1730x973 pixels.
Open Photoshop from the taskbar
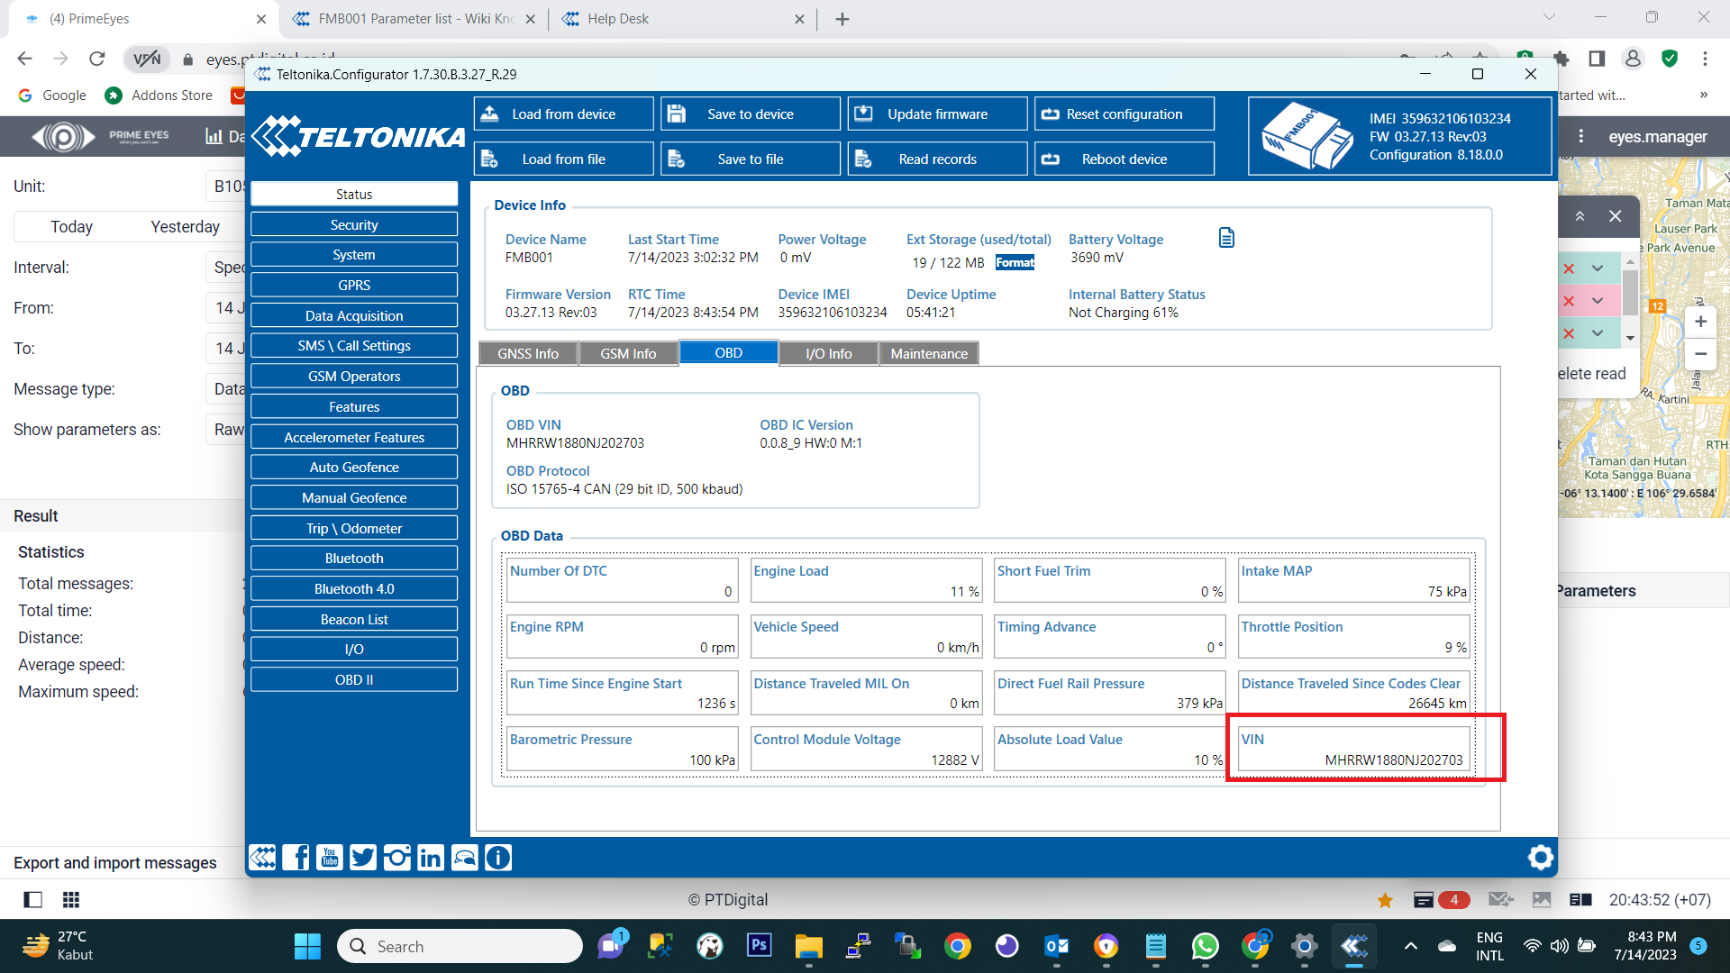click(x=759, y=945)
